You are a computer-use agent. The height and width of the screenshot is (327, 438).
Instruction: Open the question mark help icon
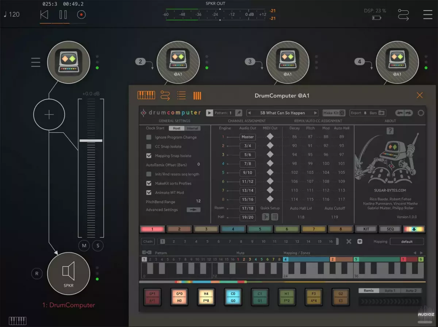coord(390,131)
